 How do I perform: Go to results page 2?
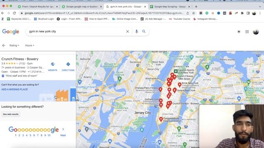(x=19, y=135)
